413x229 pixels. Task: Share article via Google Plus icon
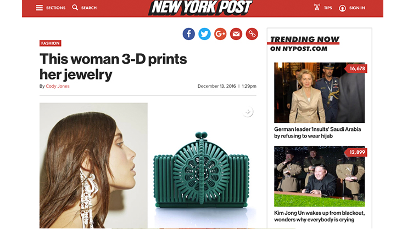[220, 34]
